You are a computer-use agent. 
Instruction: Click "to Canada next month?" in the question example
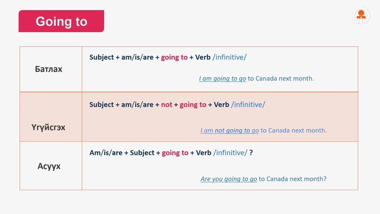pos(292,179)
